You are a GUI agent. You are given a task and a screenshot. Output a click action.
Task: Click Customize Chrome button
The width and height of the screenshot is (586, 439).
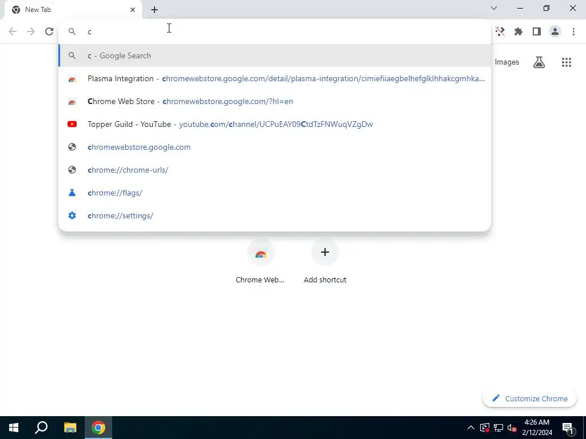[529, 398]
